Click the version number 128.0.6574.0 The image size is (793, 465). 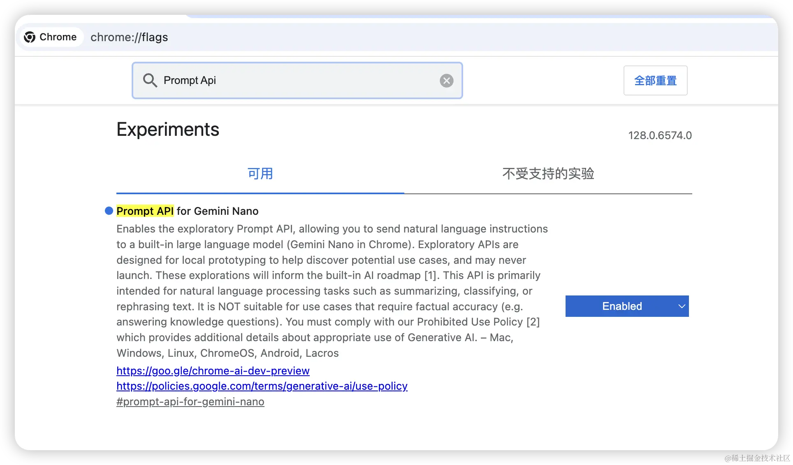pos(660,135)
